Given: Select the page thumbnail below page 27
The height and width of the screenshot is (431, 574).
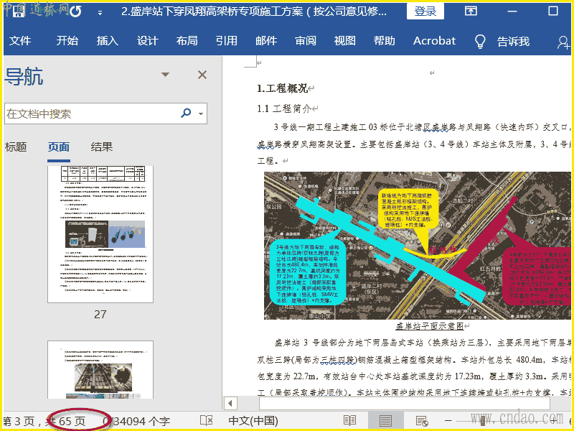Looking at the screenshot, I should [100, 369].
